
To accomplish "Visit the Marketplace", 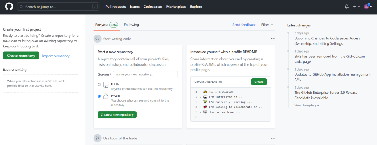I will pyautogui.click(x=176, y=7).
